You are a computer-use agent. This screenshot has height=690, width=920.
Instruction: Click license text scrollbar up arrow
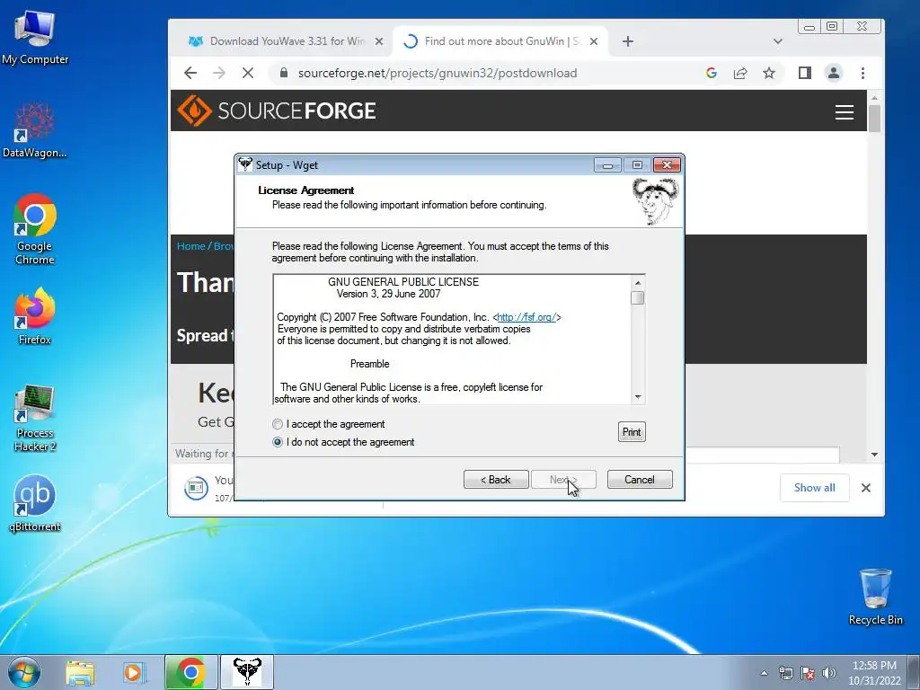pos(638,283)
